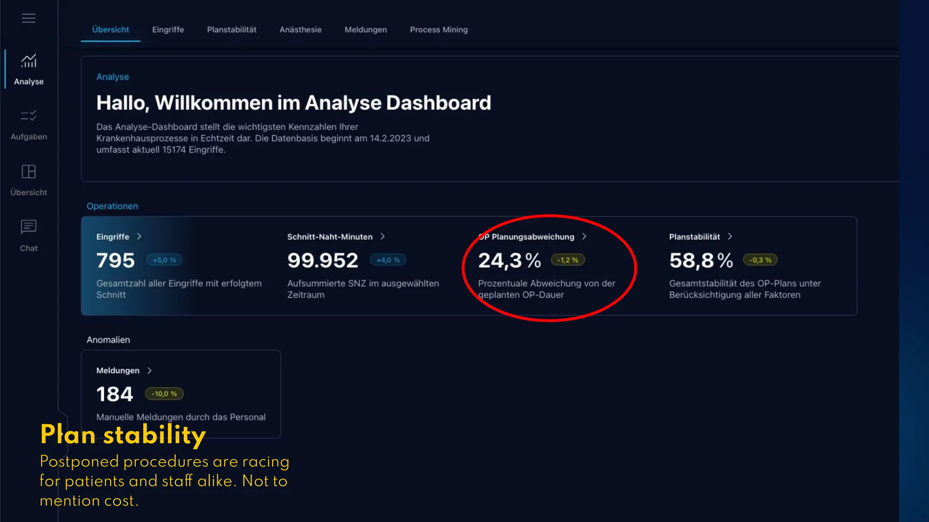Click chevron next to Planstabilität card title
The height and width of the screenshot is (522, 929).
[730, 237]
